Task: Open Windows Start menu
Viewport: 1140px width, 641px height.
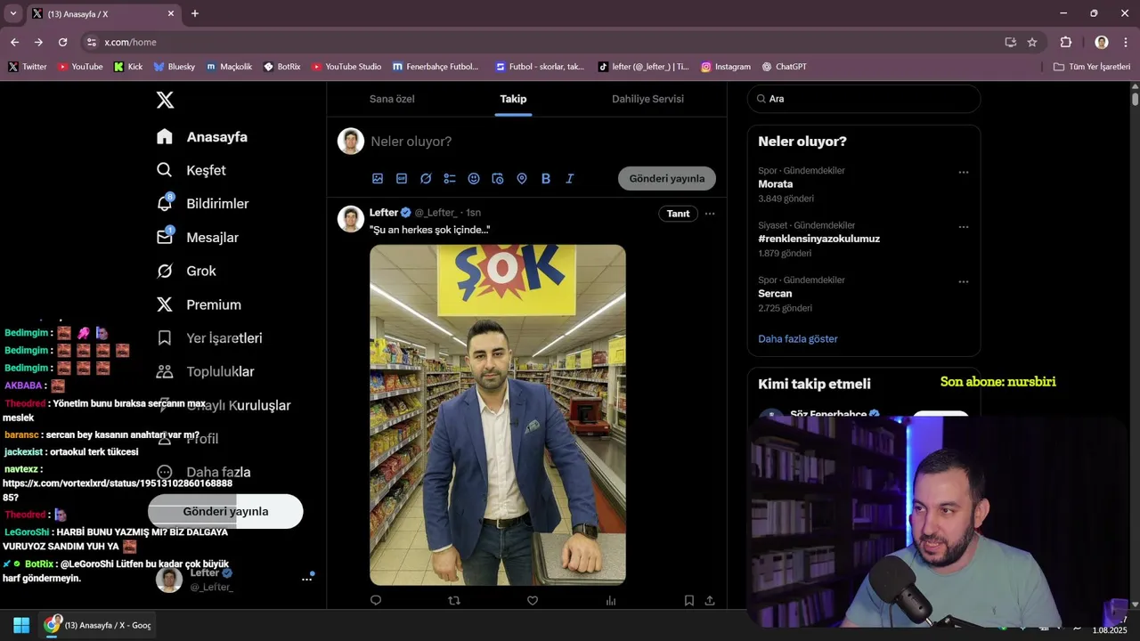Action: (x=21, y=625)
